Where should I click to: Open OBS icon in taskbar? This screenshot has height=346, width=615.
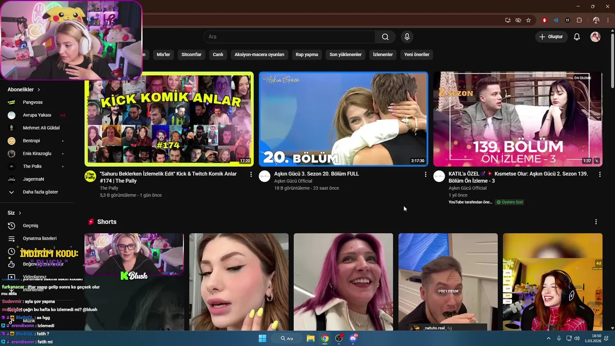pyautogui.click(x=339, y=338)
